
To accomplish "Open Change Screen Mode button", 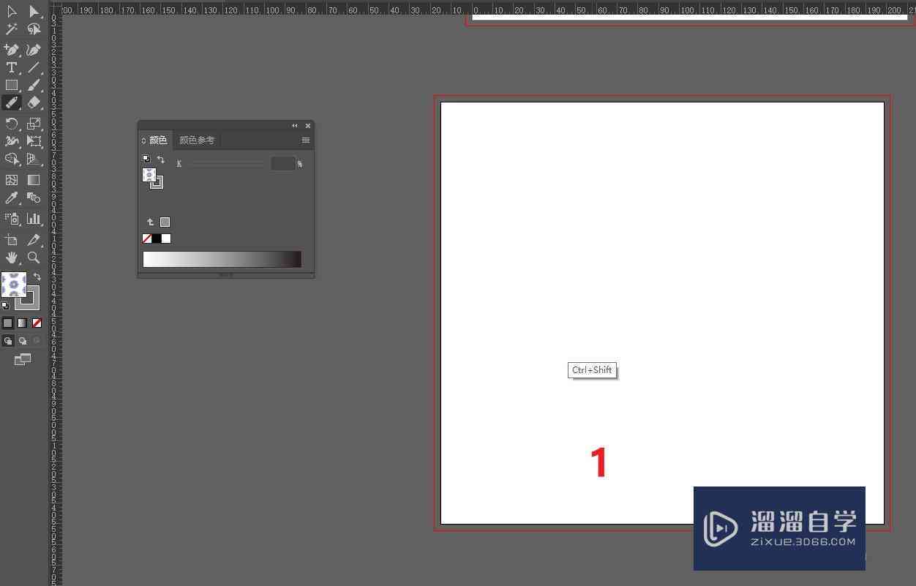I will [x=23, y=359].
